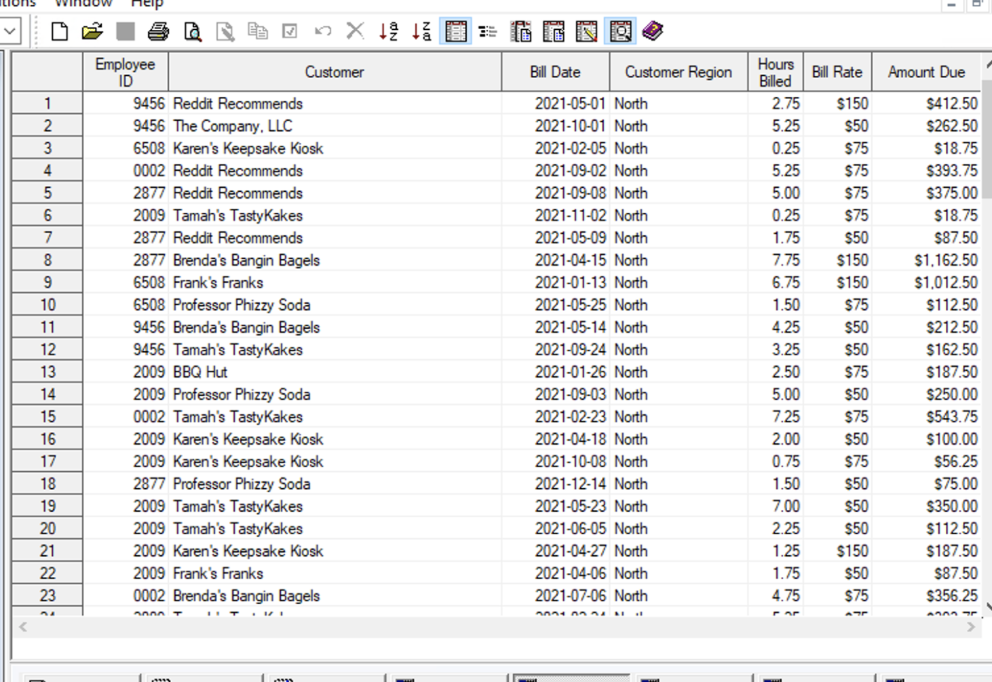The width and height of the screenshot is (992, 682).
Task: Click the bill date '2021-05-01' cell
Action: click(x=556, y=104)
